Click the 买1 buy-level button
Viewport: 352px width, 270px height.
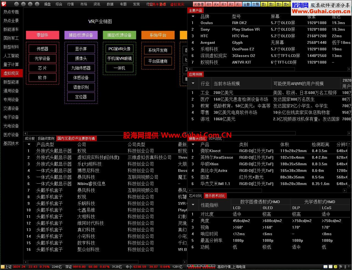point(239,4)
